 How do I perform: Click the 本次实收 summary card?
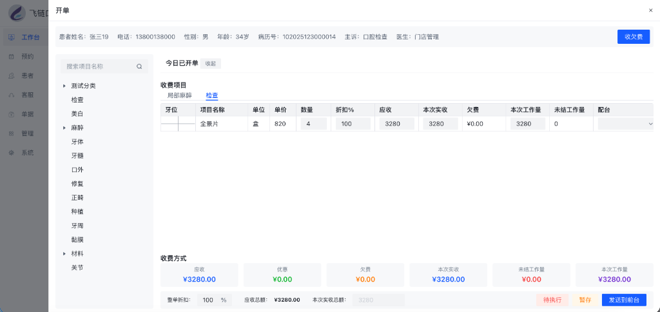449,275
